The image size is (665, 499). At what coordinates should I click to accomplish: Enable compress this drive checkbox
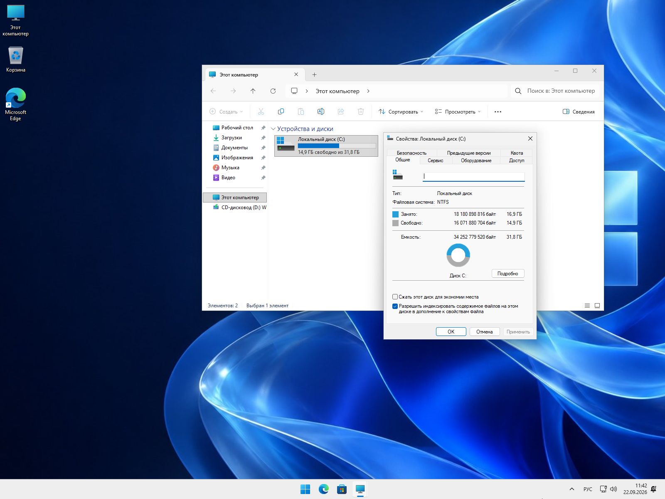pos(395,297)
